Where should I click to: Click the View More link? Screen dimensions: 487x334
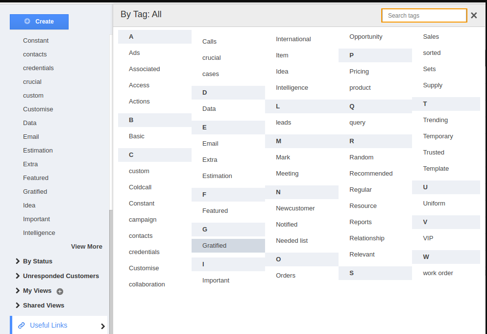coord(87,247)
